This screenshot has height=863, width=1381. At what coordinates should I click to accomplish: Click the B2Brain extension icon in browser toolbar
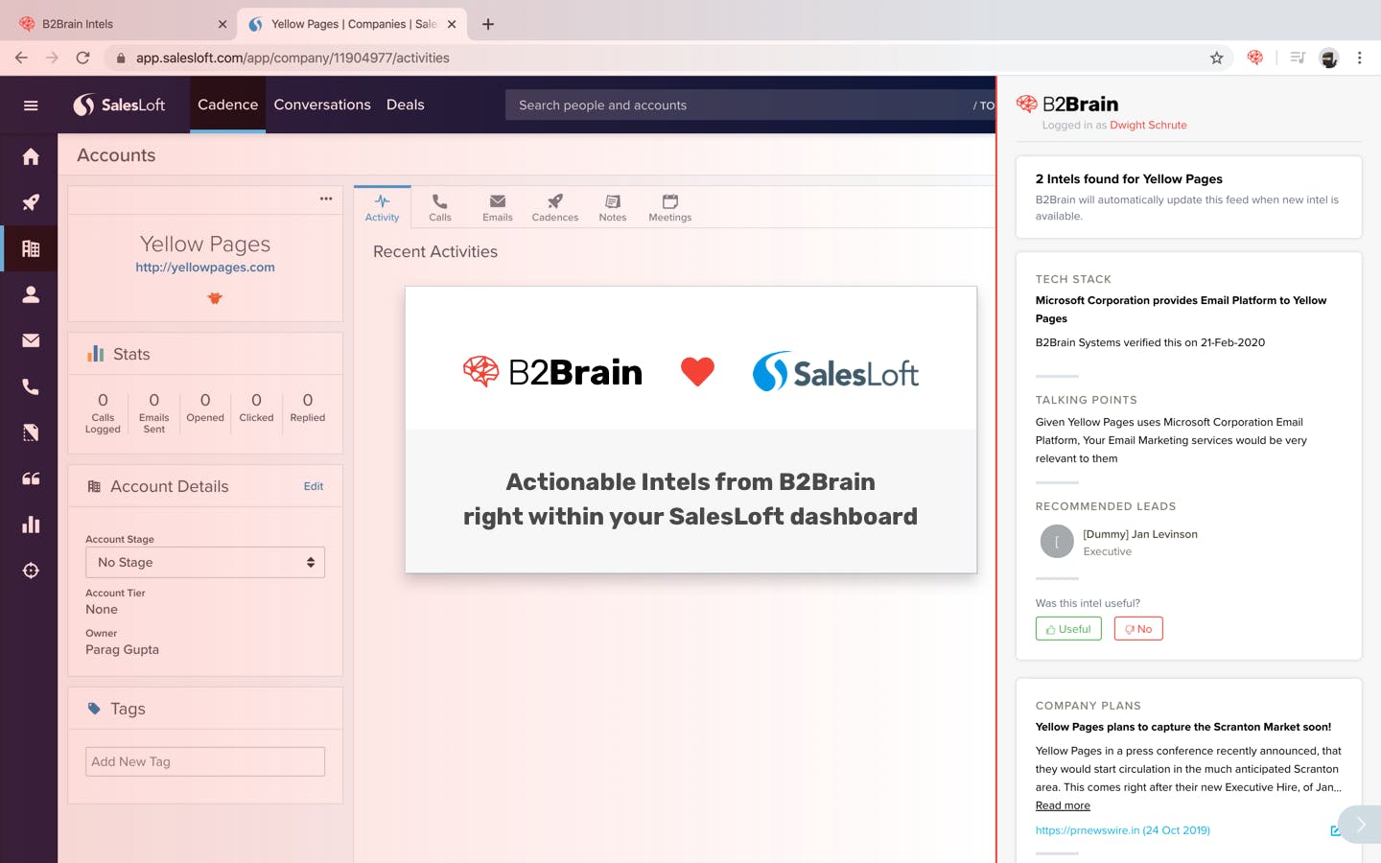point(1254,58)
